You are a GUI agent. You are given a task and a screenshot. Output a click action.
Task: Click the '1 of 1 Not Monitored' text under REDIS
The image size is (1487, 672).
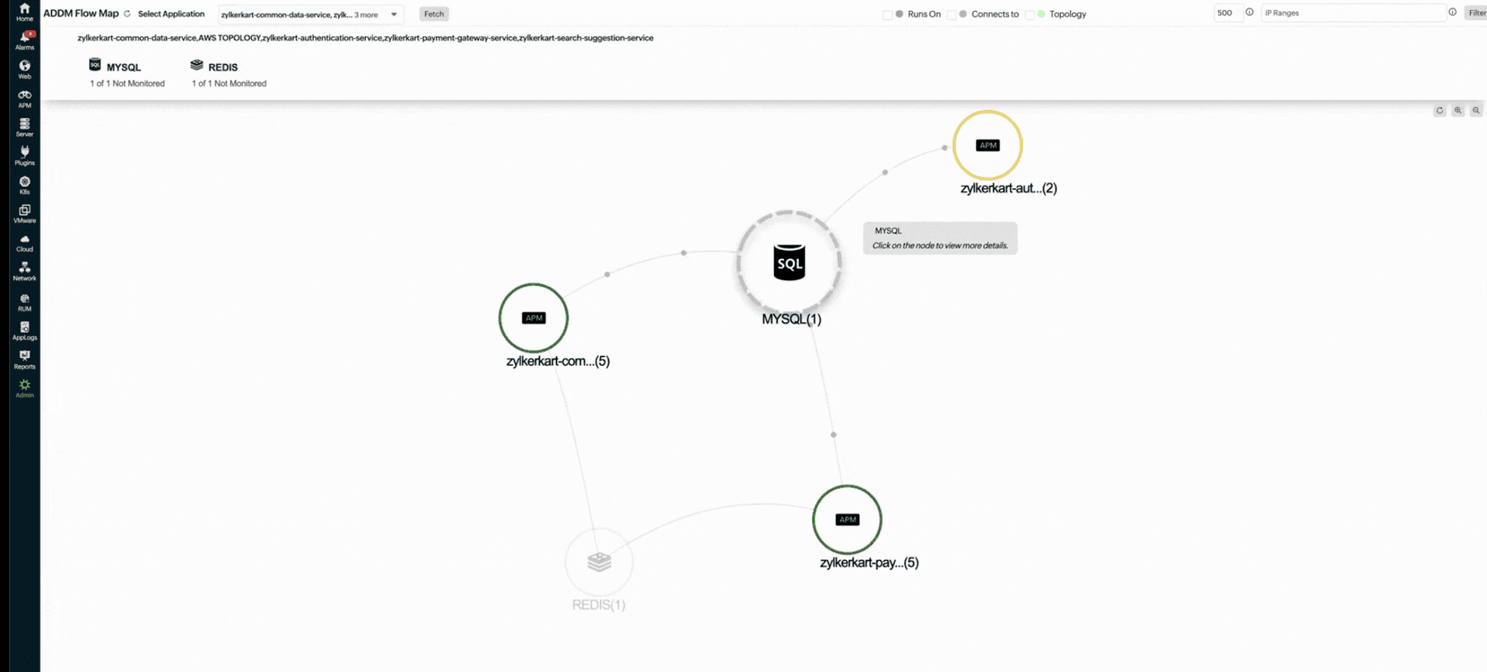click(229, 84)
